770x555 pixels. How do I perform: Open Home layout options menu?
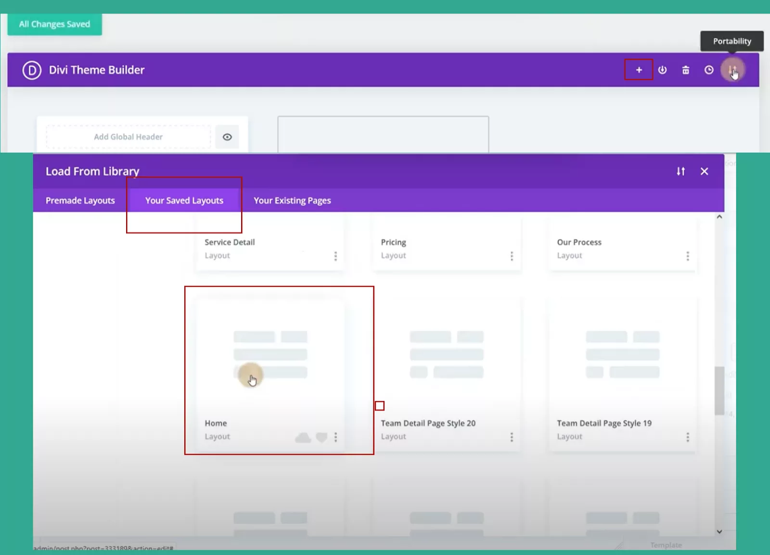(x=335, y=437)
